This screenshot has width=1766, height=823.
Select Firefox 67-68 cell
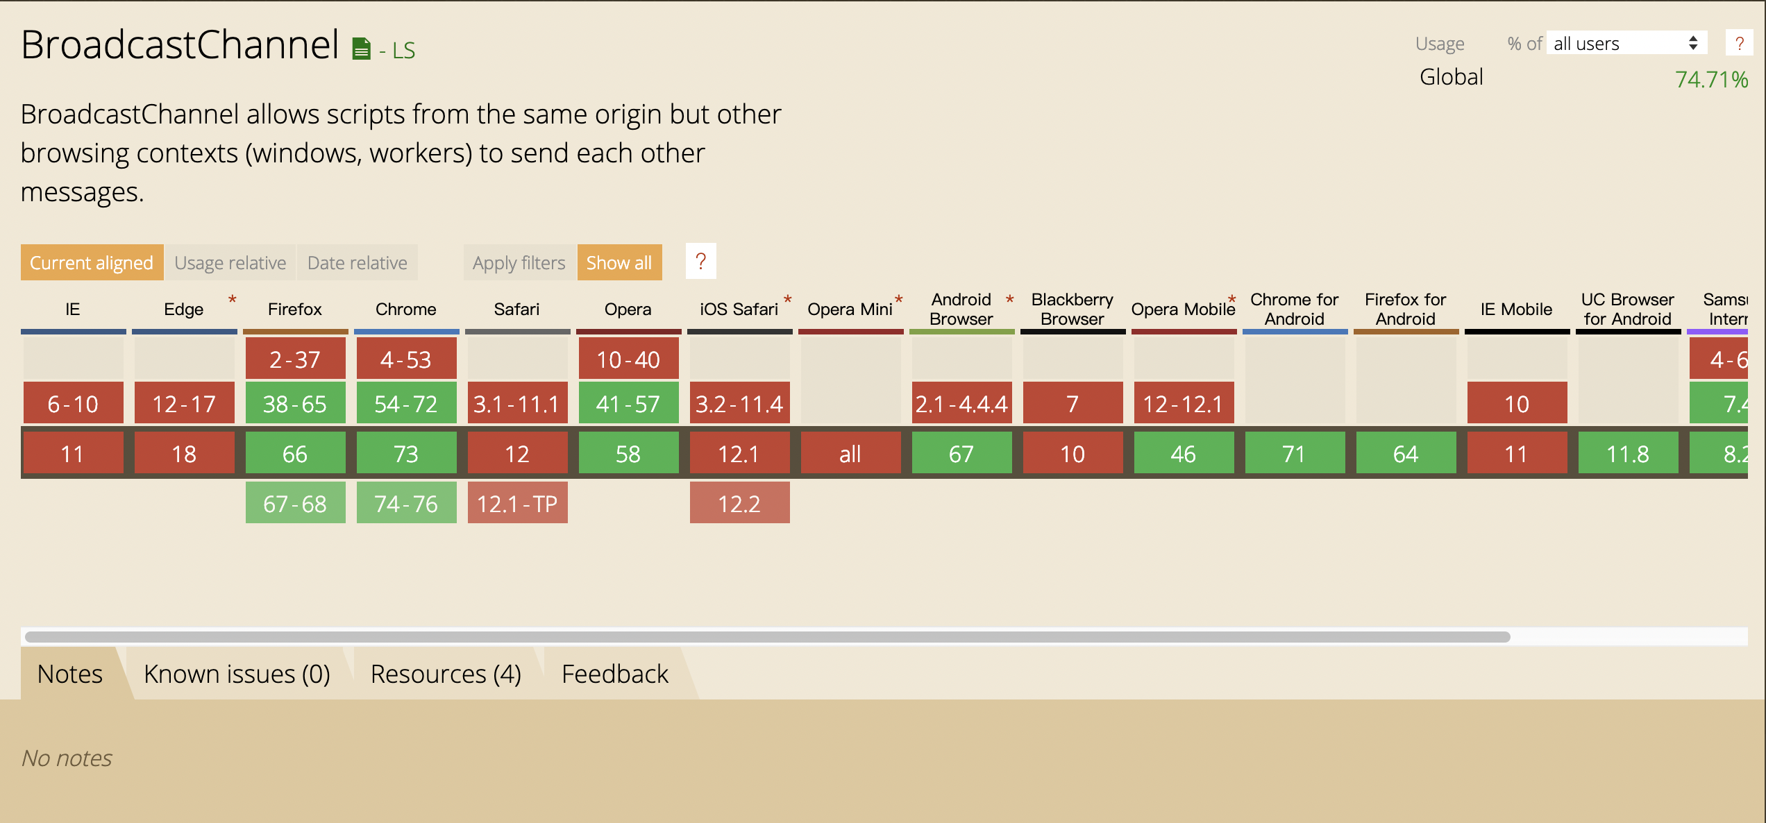coord(296,502)
